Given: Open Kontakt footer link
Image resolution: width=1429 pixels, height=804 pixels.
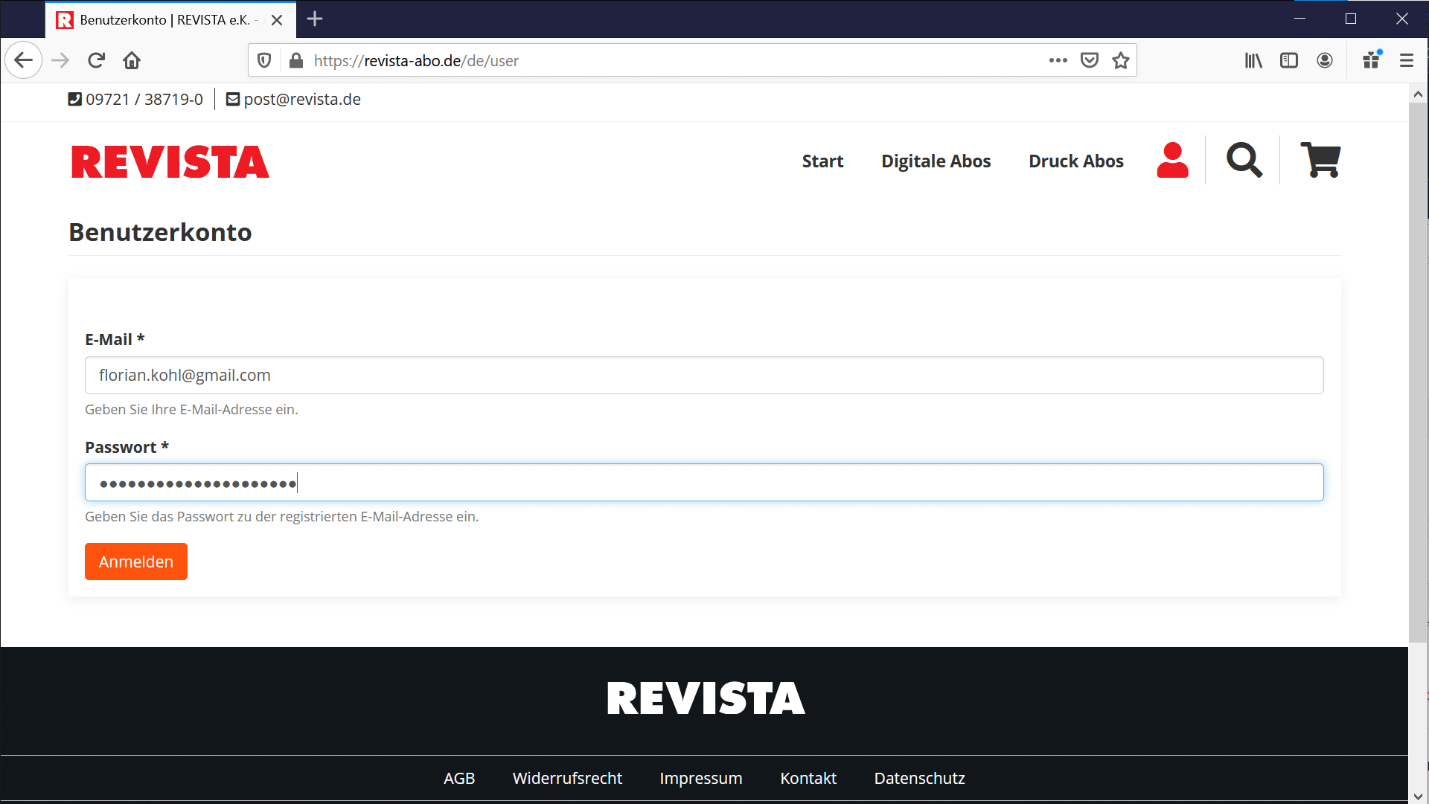Looking at the screenshot, I should coord(808,778).
